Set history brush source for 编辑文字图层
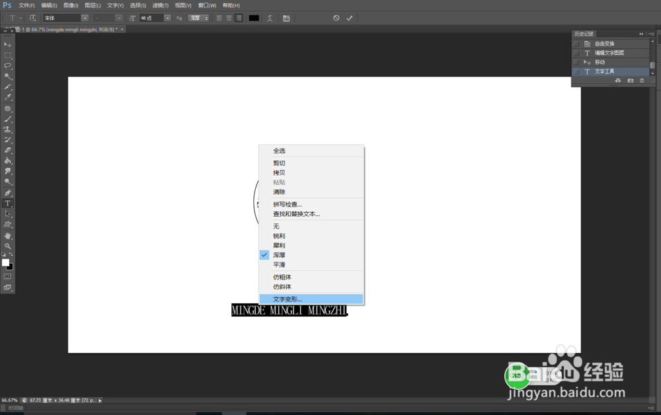The width and height of the screenshot is (661, 415). 576,53
